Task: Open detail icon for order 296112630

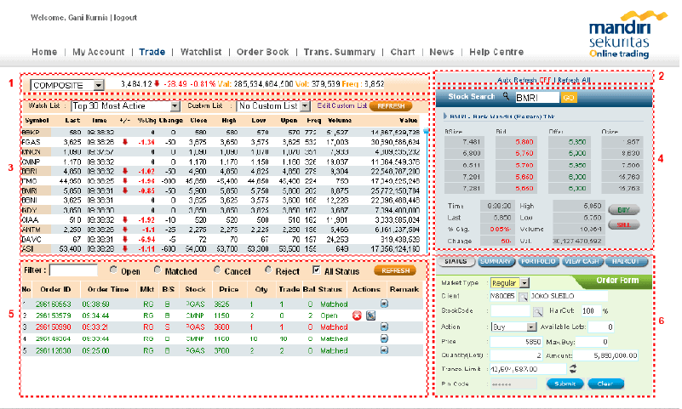Action: point(384,350)
